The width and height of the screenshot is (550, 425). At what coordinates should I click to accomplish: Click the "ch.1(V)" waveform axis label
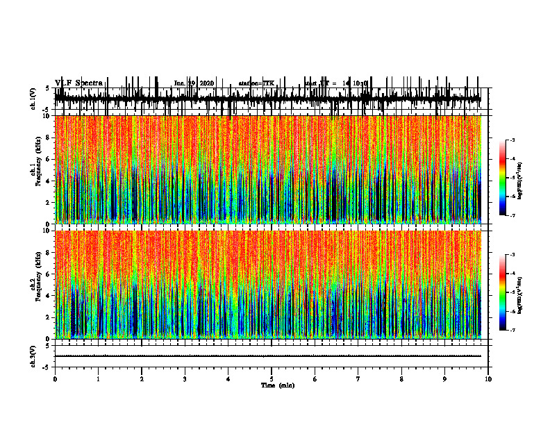pyautogui.click(x=33, y=99)
